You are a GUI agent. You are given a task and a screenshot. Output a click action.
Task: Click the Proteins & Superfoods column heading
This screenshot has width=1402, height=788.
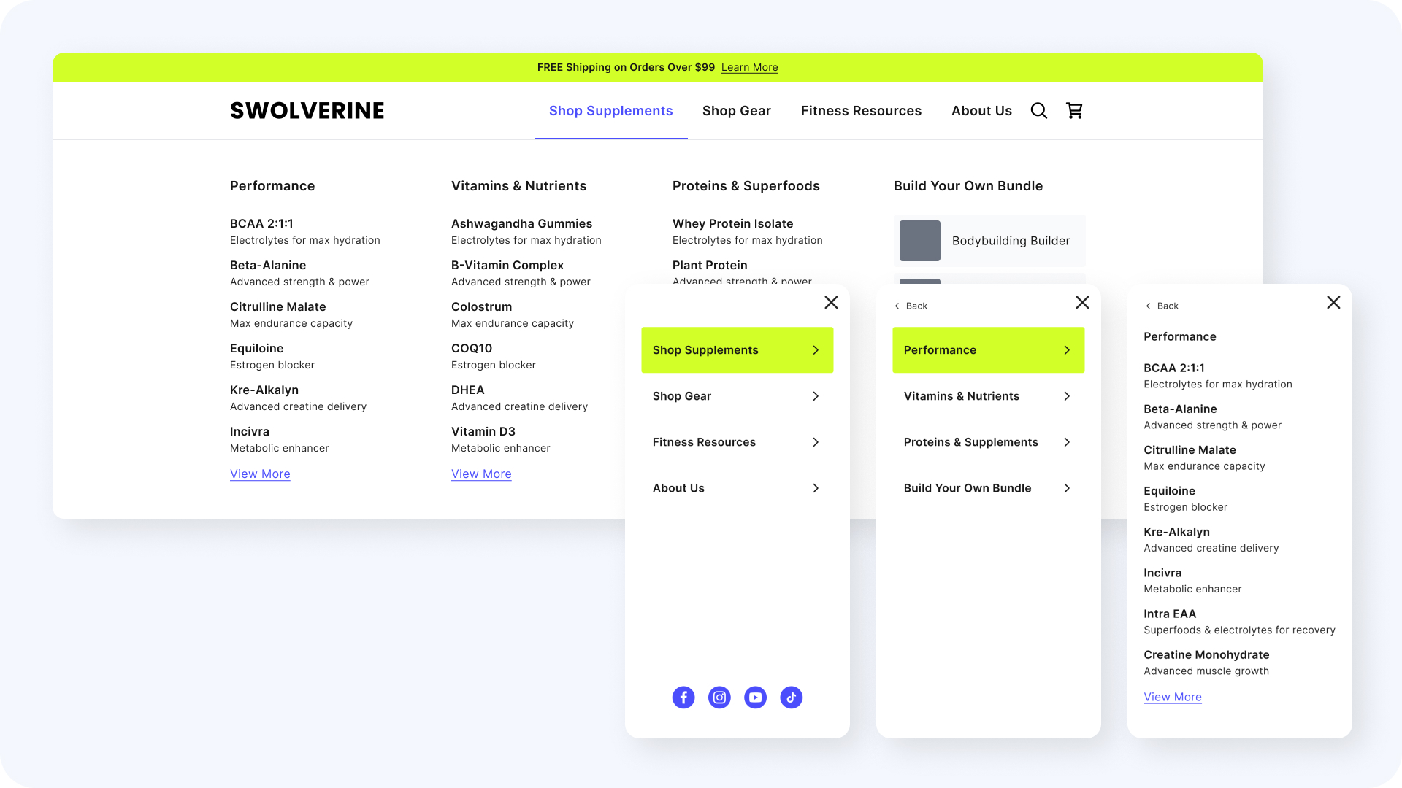746,186
